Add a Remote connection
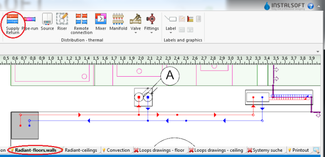 81,24
